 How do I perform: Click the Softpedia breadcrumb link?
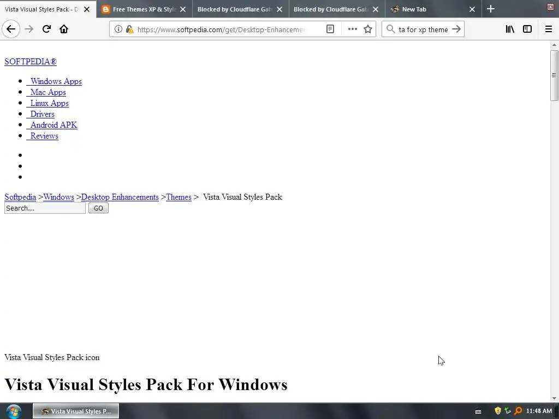tap(20, 197)
